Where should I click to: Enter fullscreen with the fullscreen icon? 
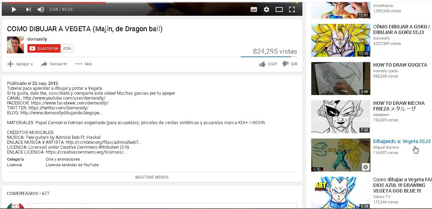[292, 9]
